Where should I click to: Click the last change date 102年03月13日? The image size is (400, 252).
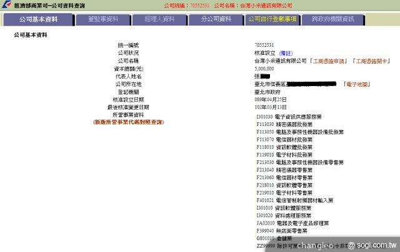[271, 107]
